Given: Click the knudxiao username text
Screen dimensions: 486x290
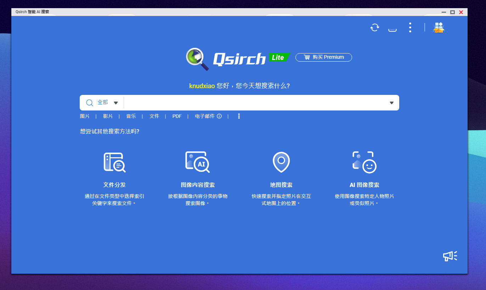Looking at the screenshot, I should pos(202,86).
